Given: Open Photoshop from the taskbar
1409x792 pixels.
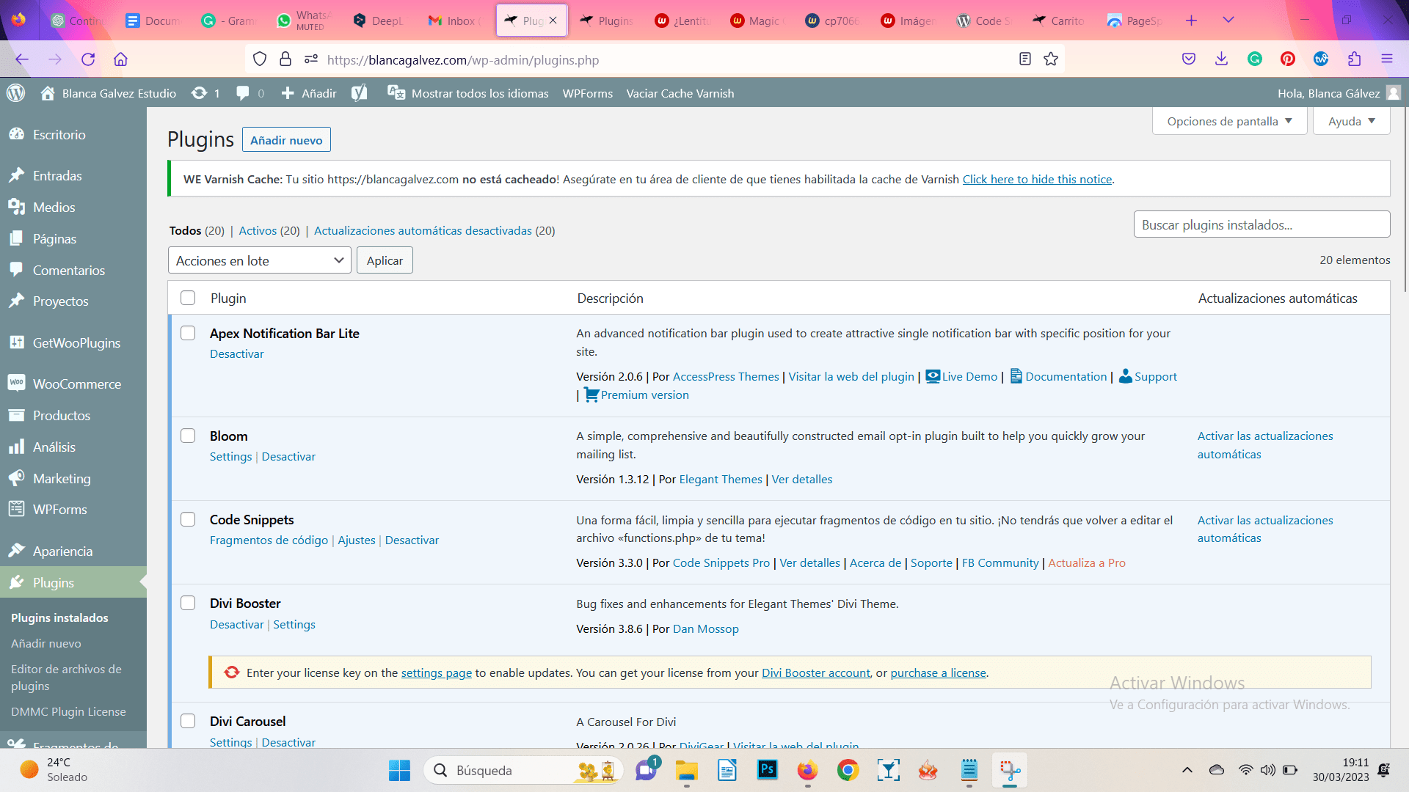Looking at the screenshot, I should tap(767, 769).
